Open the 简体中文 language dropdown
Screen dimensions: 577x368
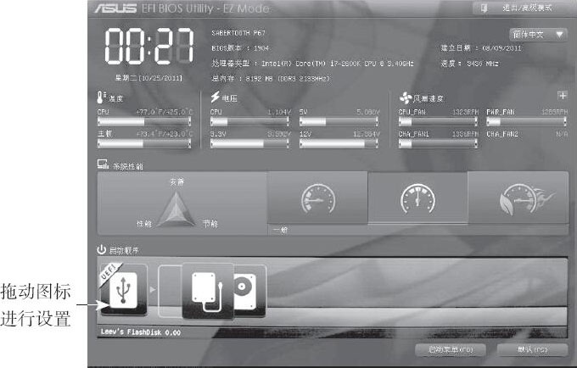click(x=538, y=35)
